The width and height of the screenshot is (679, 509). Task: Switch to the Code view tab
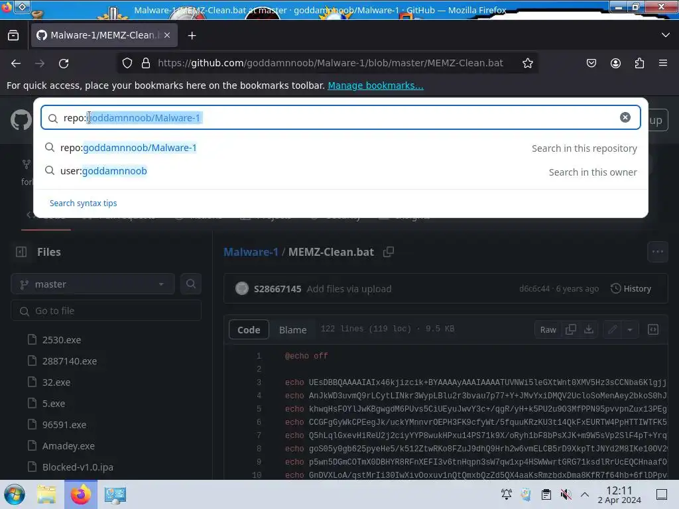click(x=249, y=330)
